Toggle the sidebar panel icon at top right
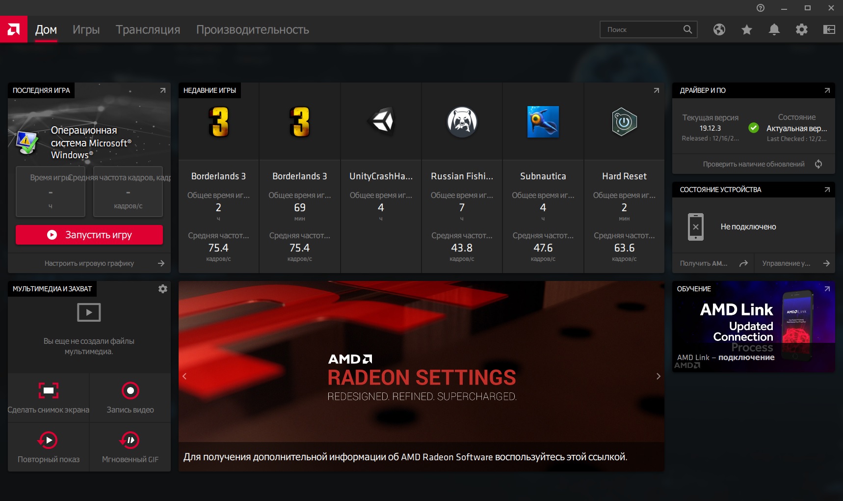 [x=829, y=29]
